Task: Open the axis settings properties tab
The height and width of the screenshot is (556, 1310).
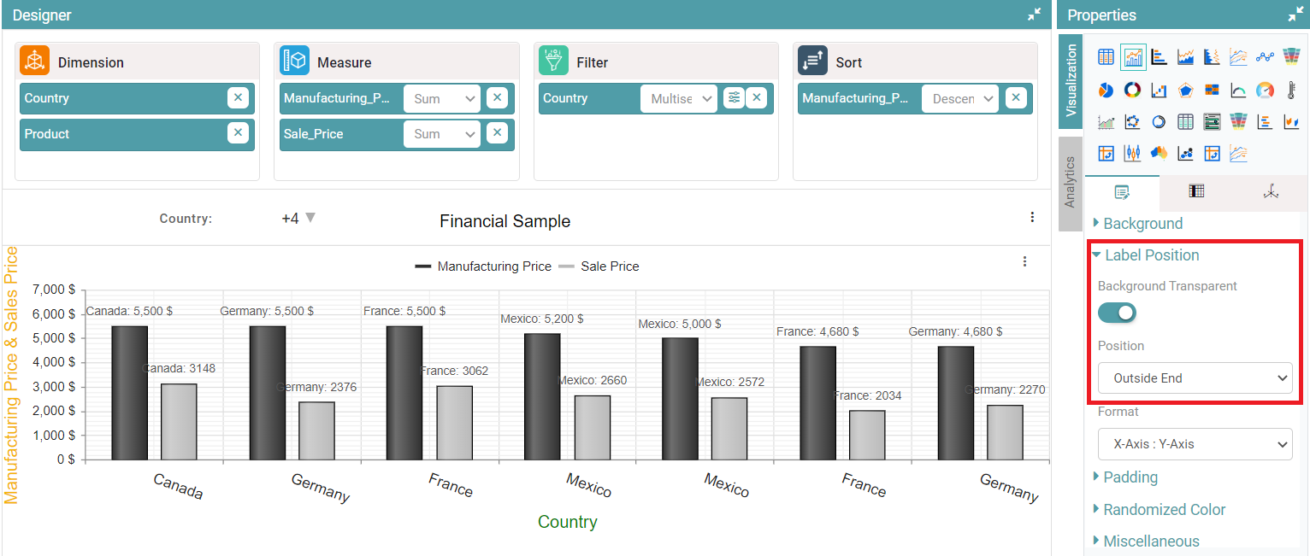Action: [1271, 192]
